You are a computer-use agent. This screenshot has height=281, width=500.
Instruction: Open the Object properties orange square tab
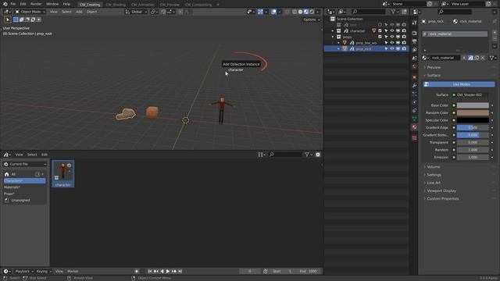tap(414, 77)
